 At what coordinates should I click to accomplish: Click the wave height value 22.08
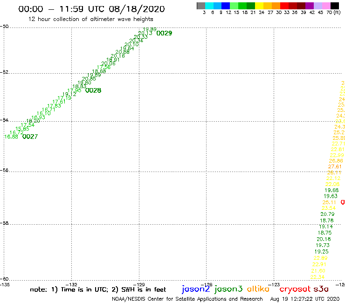[332, 184]
